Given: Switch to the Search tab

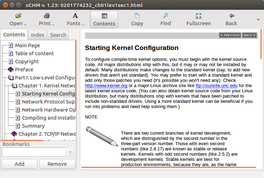Looking at the screenshot, I should coord(58,35).
